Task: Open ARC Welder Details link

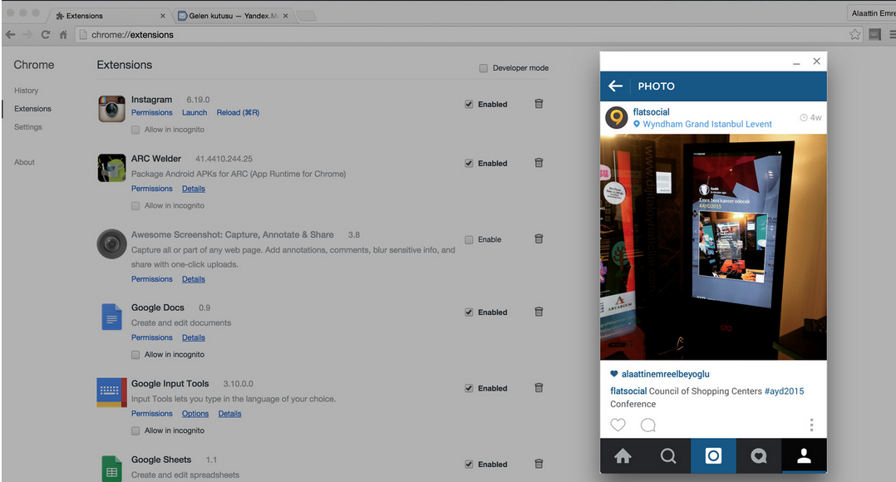Action: [194, 189]
